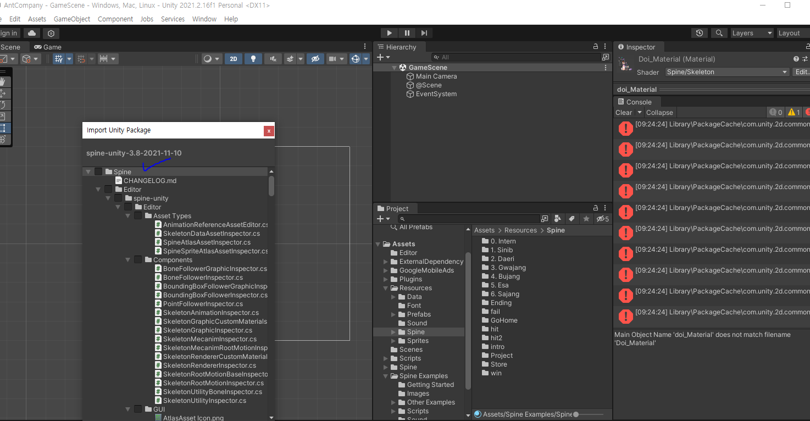Collapse the Spine root folder arrow

click(88, 171)
